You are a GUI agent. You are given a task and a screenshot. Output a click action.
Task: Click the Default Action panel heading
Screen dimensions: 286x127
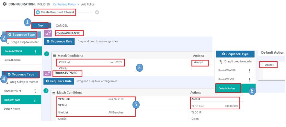273,52
